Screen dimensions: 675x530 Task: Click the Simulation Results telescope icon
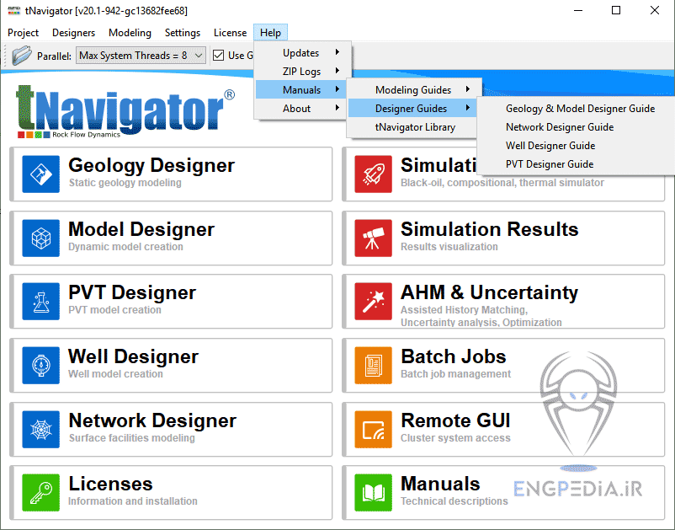click(x=374, y=238)
